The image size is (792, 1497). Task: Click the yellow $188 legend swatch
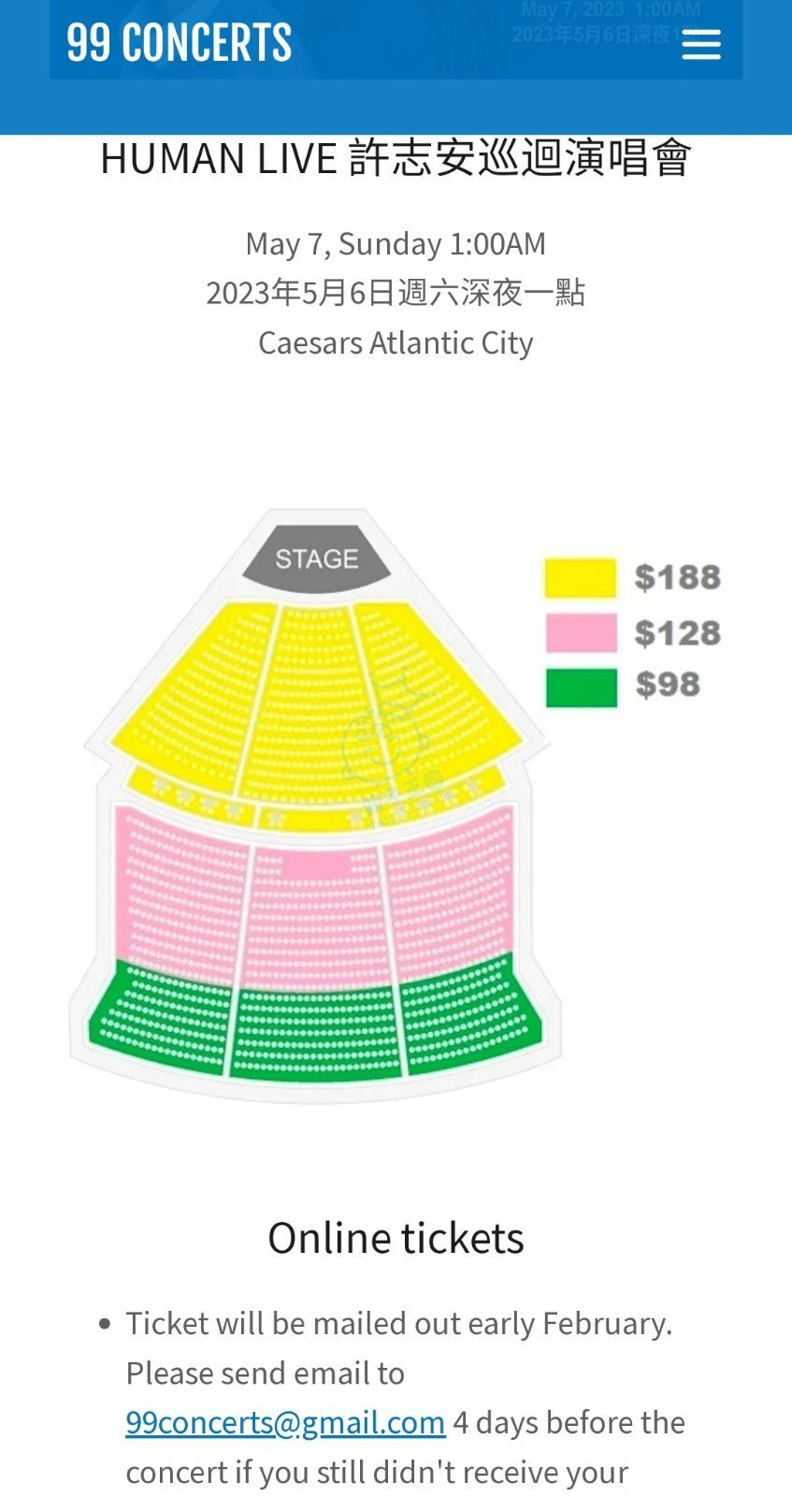(581, 577)
